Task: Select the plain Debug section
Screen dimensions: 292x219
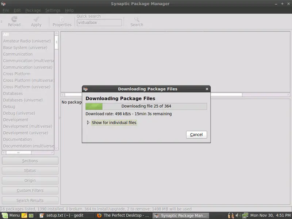Action: [x=28, y=107]
